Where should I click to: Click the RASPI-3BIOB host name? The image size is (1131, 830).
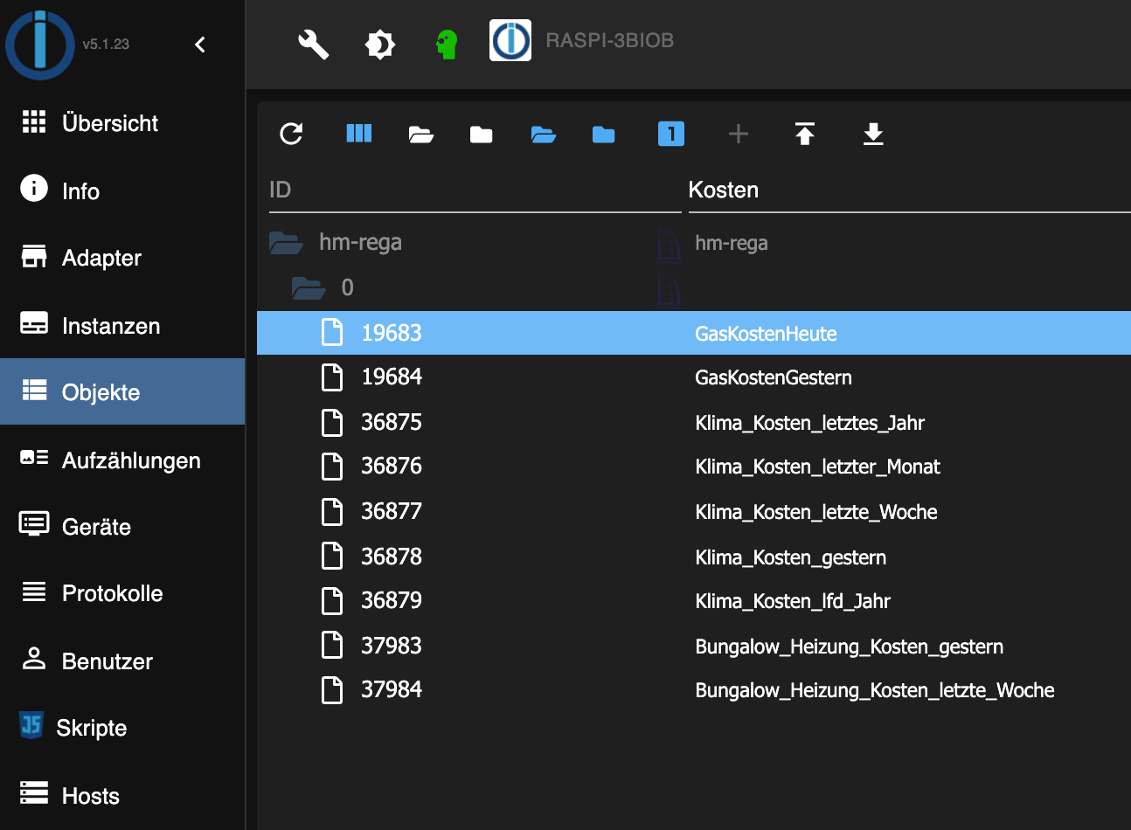[610, 40]
